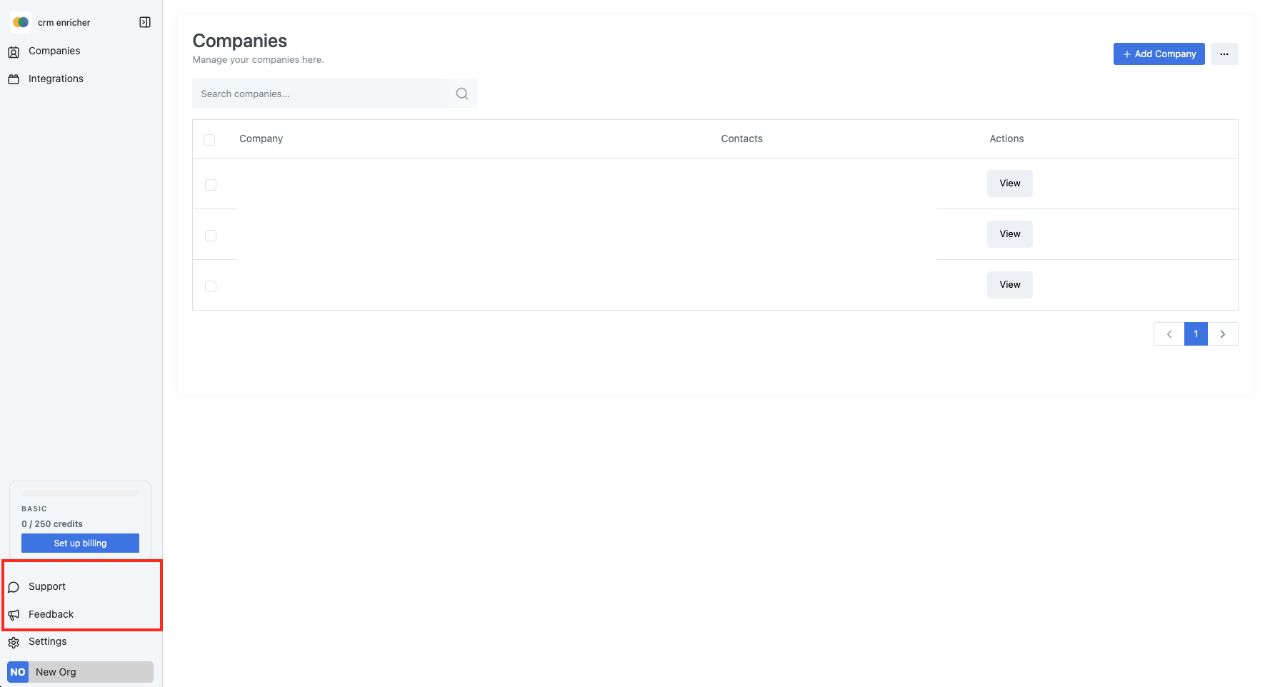Focus the Search companies input field
This screenshot has width=1265, height=687.
pos(319,94)
